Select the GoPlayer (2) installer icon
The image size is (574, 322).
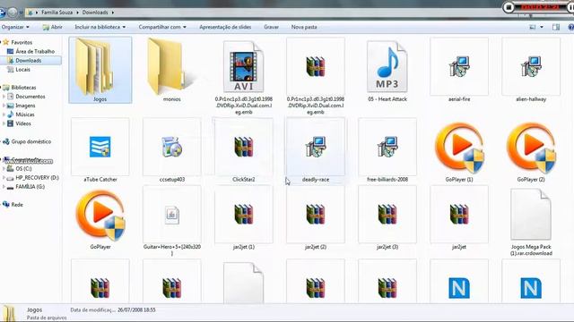click(x=531, y=148)
